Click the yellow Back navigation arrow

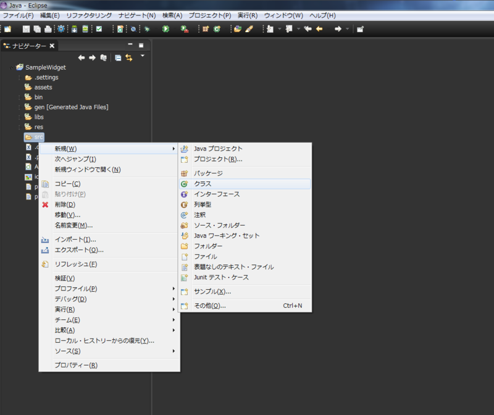click(x=319, y=29)
